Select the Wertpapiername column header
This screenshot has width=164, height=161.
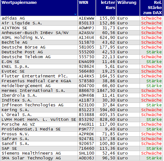tap(39, 8)
